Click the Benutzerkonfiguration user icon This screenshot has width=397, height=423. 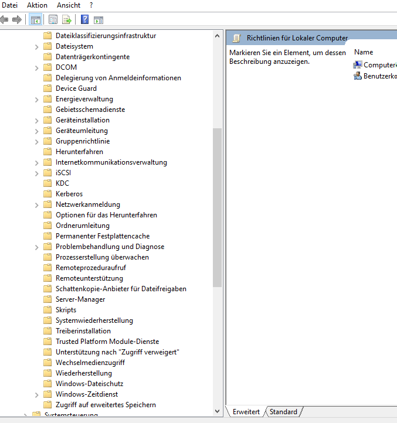coord(358,76)
